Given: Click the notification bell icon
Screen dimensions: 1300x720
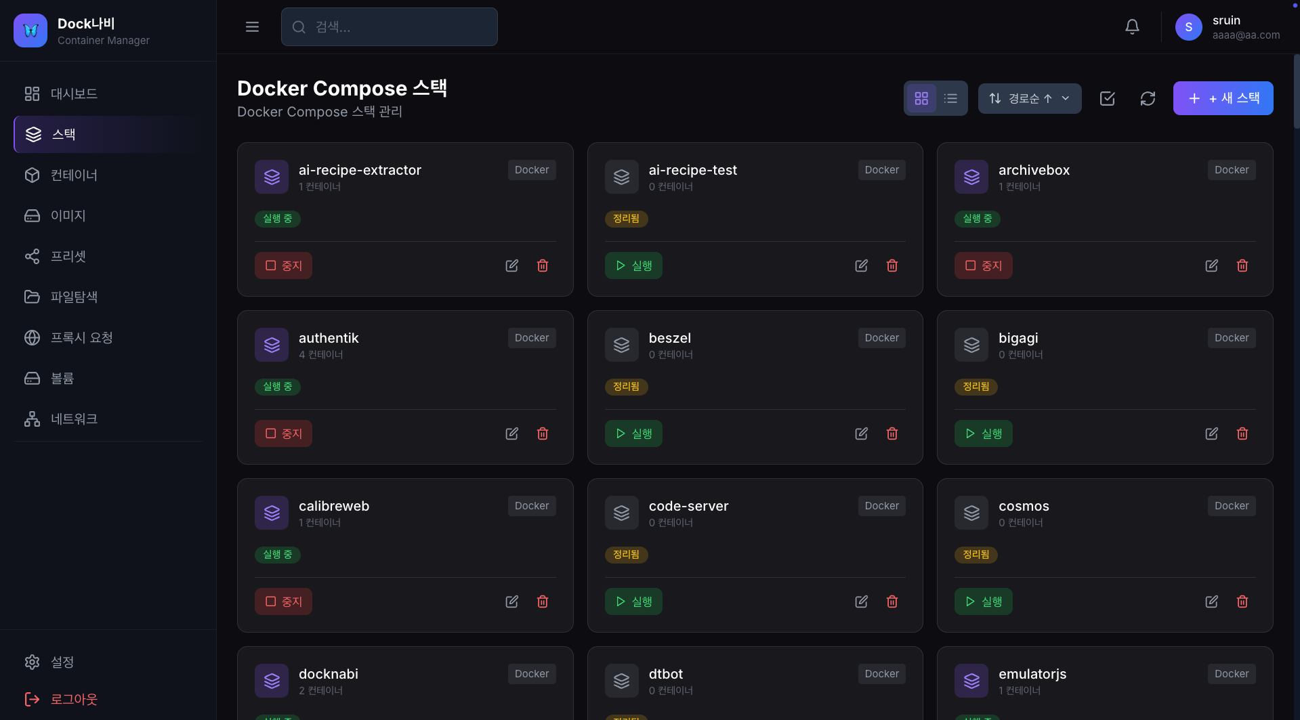Looking at the screenshot, I should pyautogui.click(x=1132, y=27).
